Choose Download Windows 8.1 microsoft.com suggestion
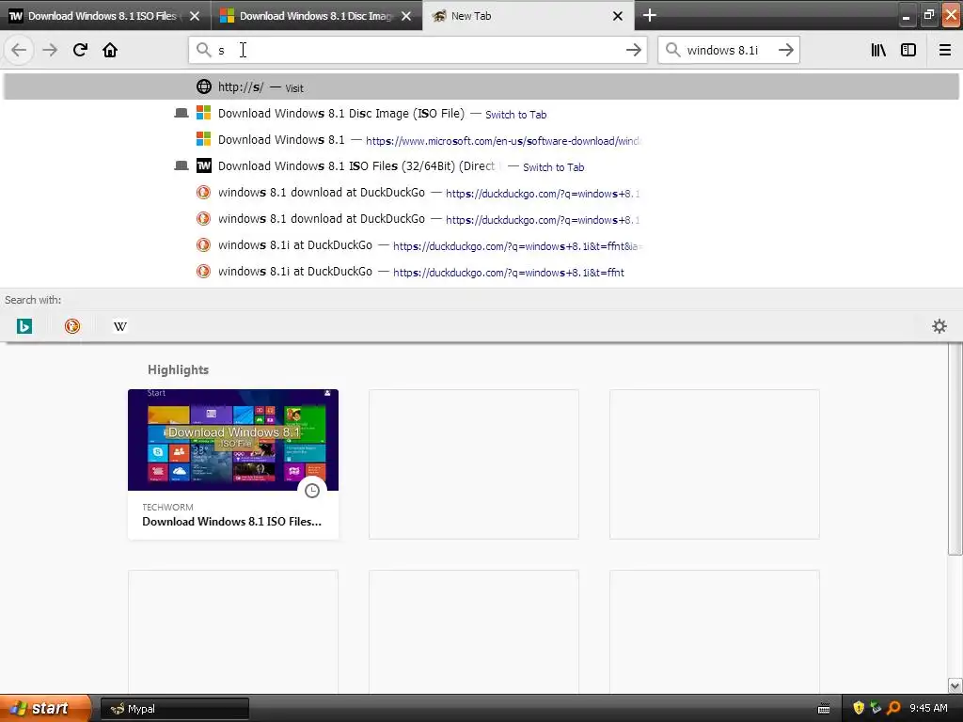Screen dimensions: 963x722 tap(481, 140)
